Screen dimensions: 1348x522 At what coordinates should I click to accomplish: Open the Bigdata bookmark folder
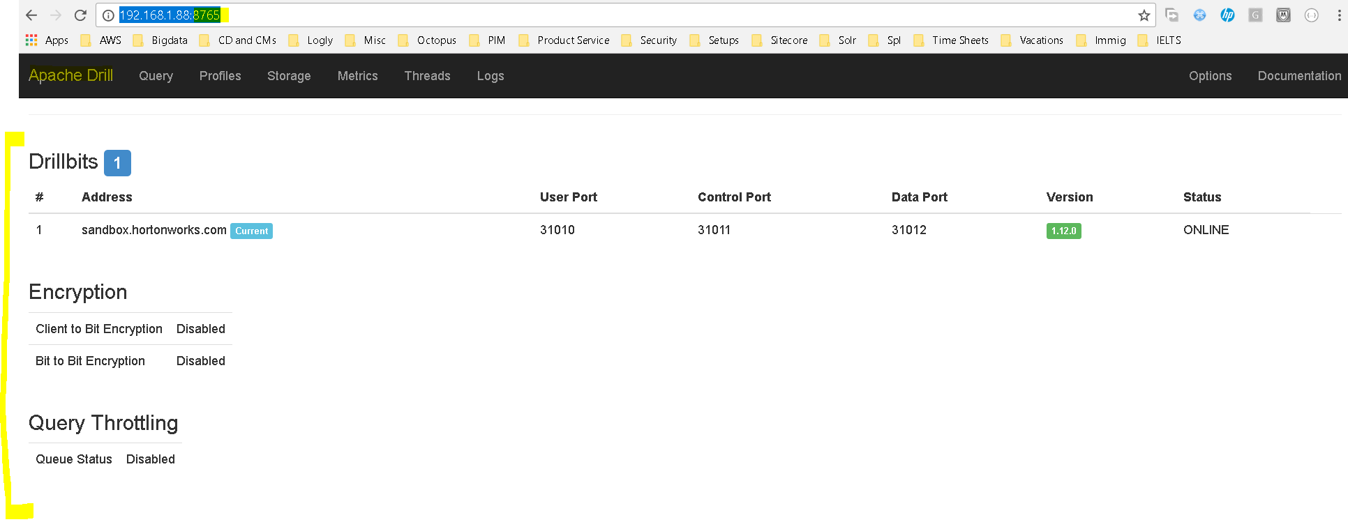[160, 40]
